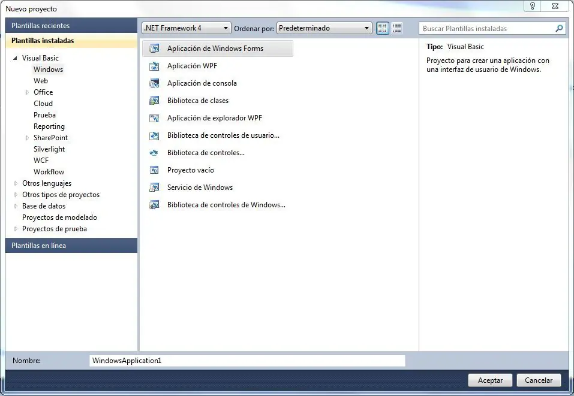Select the Web category
Viewport: 574px width, 396px height.
click(41, 81)
